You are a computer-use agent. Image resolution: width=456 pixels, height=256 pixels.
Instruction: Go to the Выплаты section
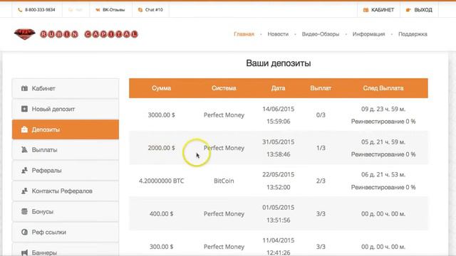66,150
